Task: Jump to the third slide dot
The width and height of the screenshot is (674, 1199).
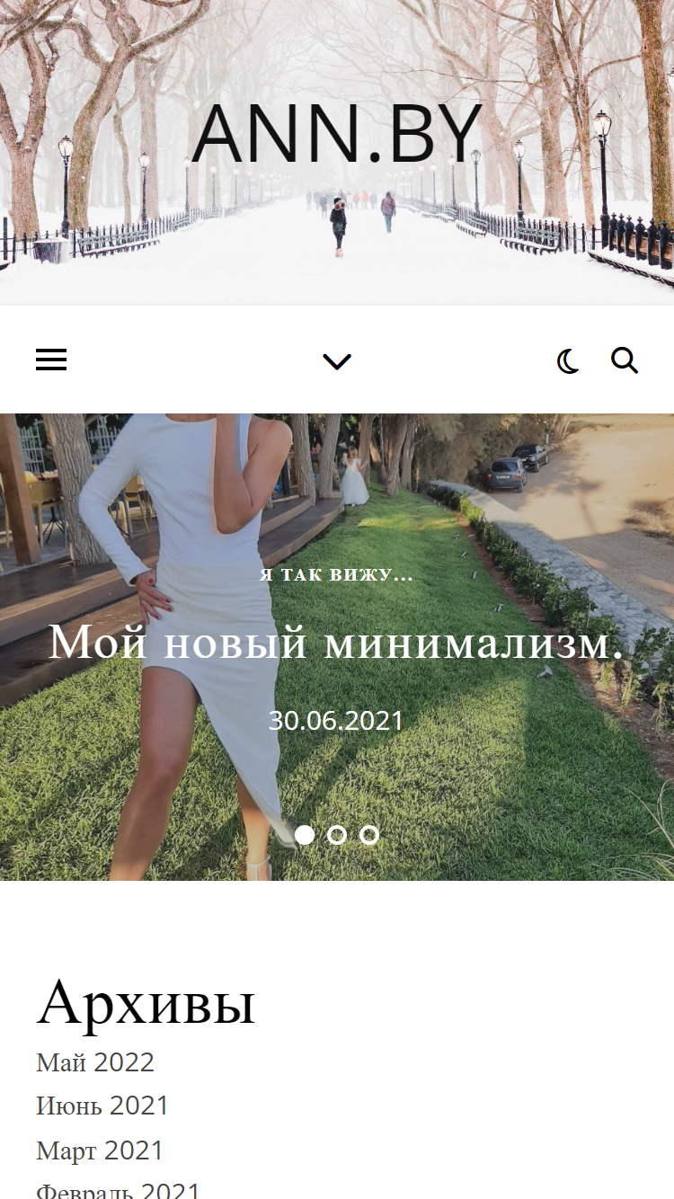Action: click(x=369, y=835)
